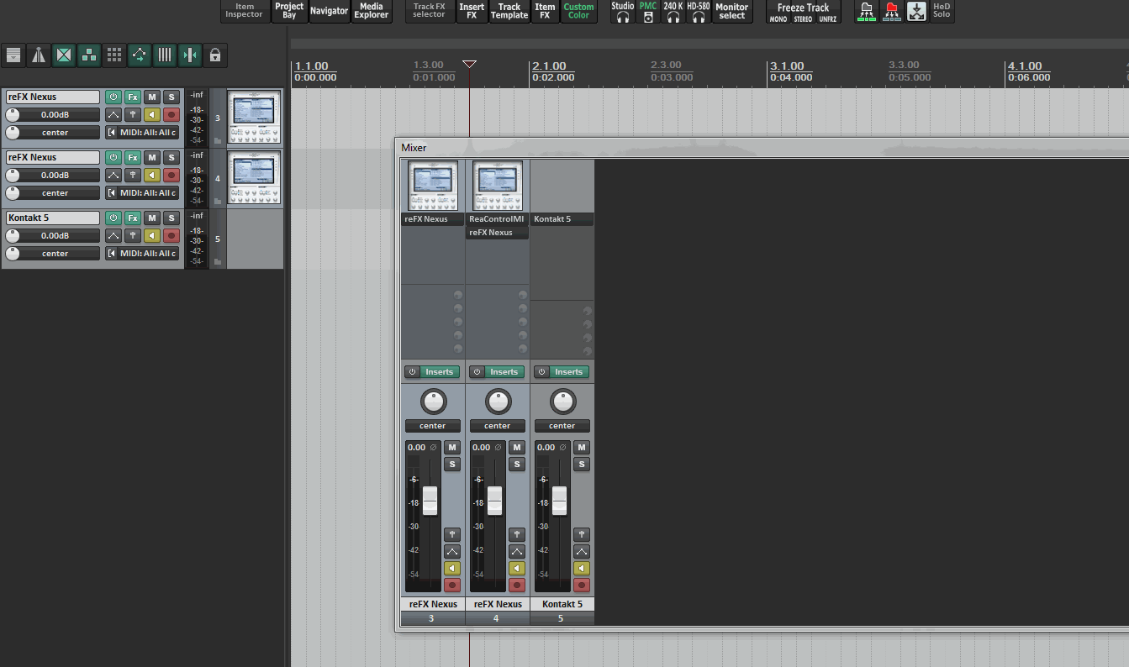Open the Media Explorer panel
Screen dimensions: 1129x667
click(371, 12)
